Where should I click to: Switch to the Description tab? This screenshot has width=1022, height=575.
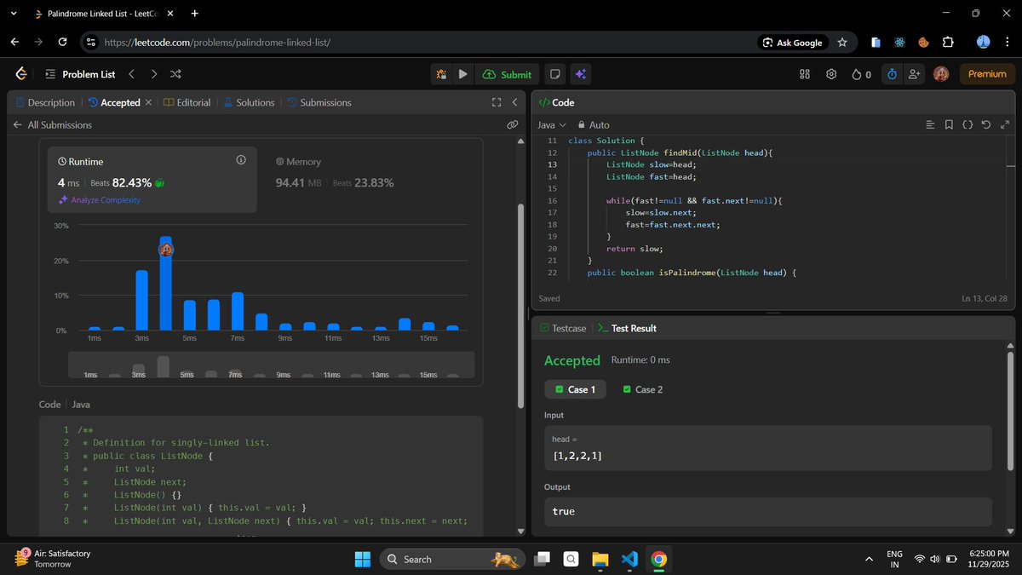point(45,102)
